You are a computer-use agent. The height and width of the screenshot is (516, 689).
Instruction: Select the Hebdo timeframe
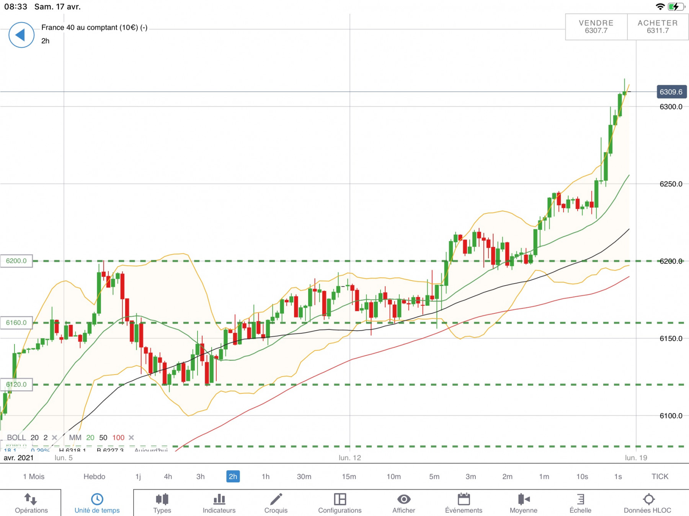tap(94, 477)
